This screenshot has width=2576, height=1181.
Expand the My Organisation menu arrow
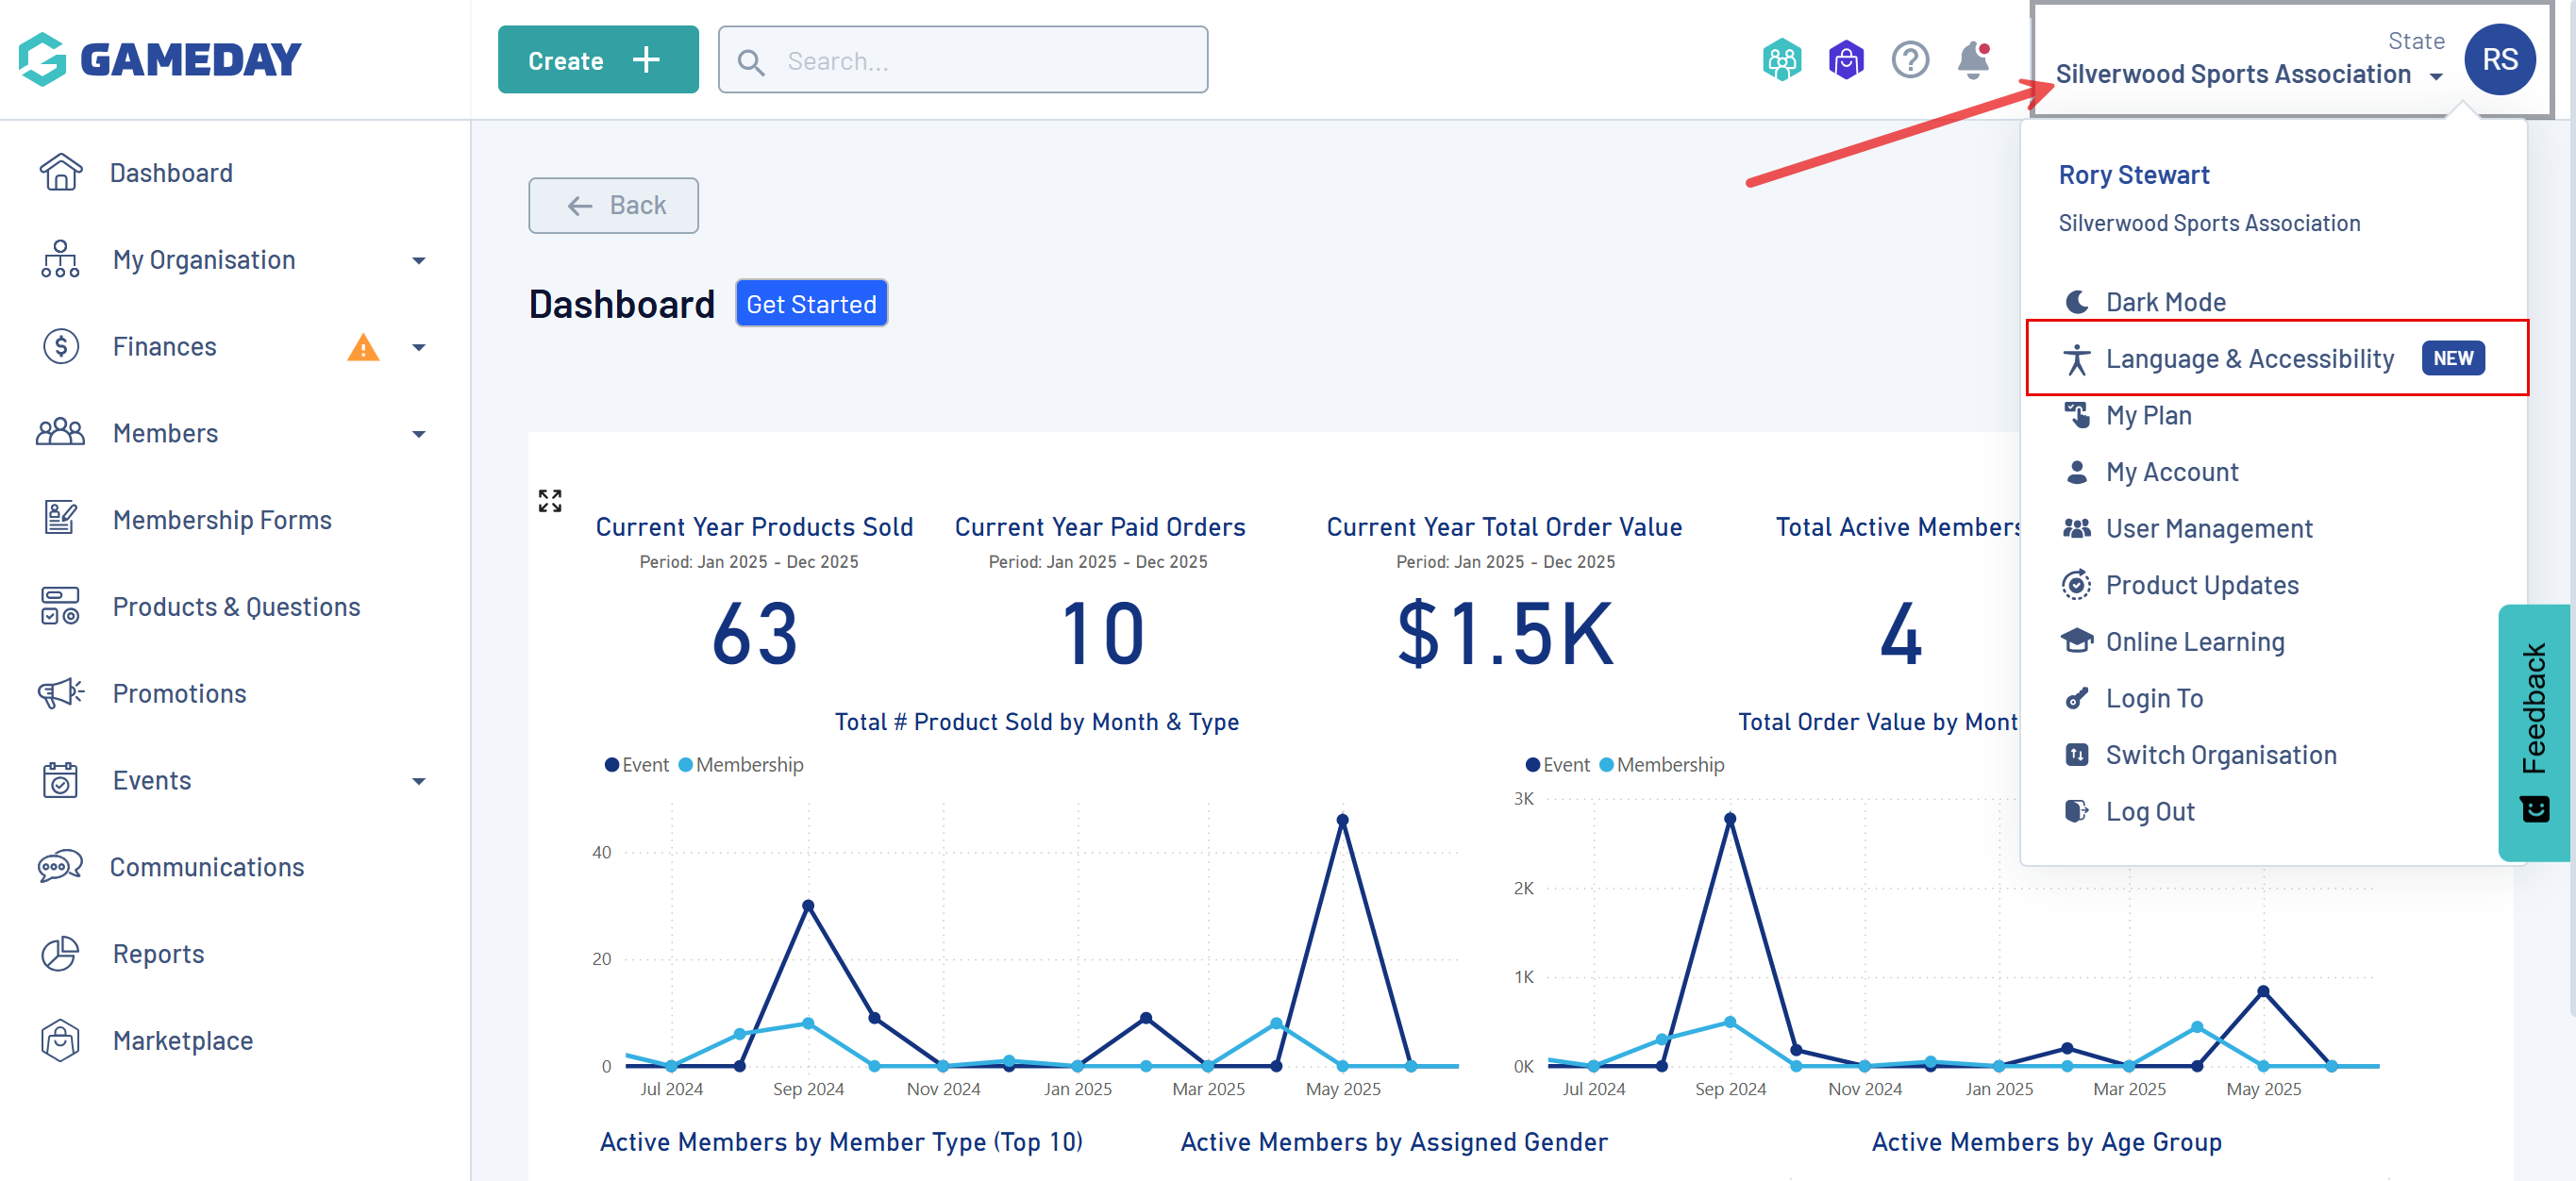419,260
